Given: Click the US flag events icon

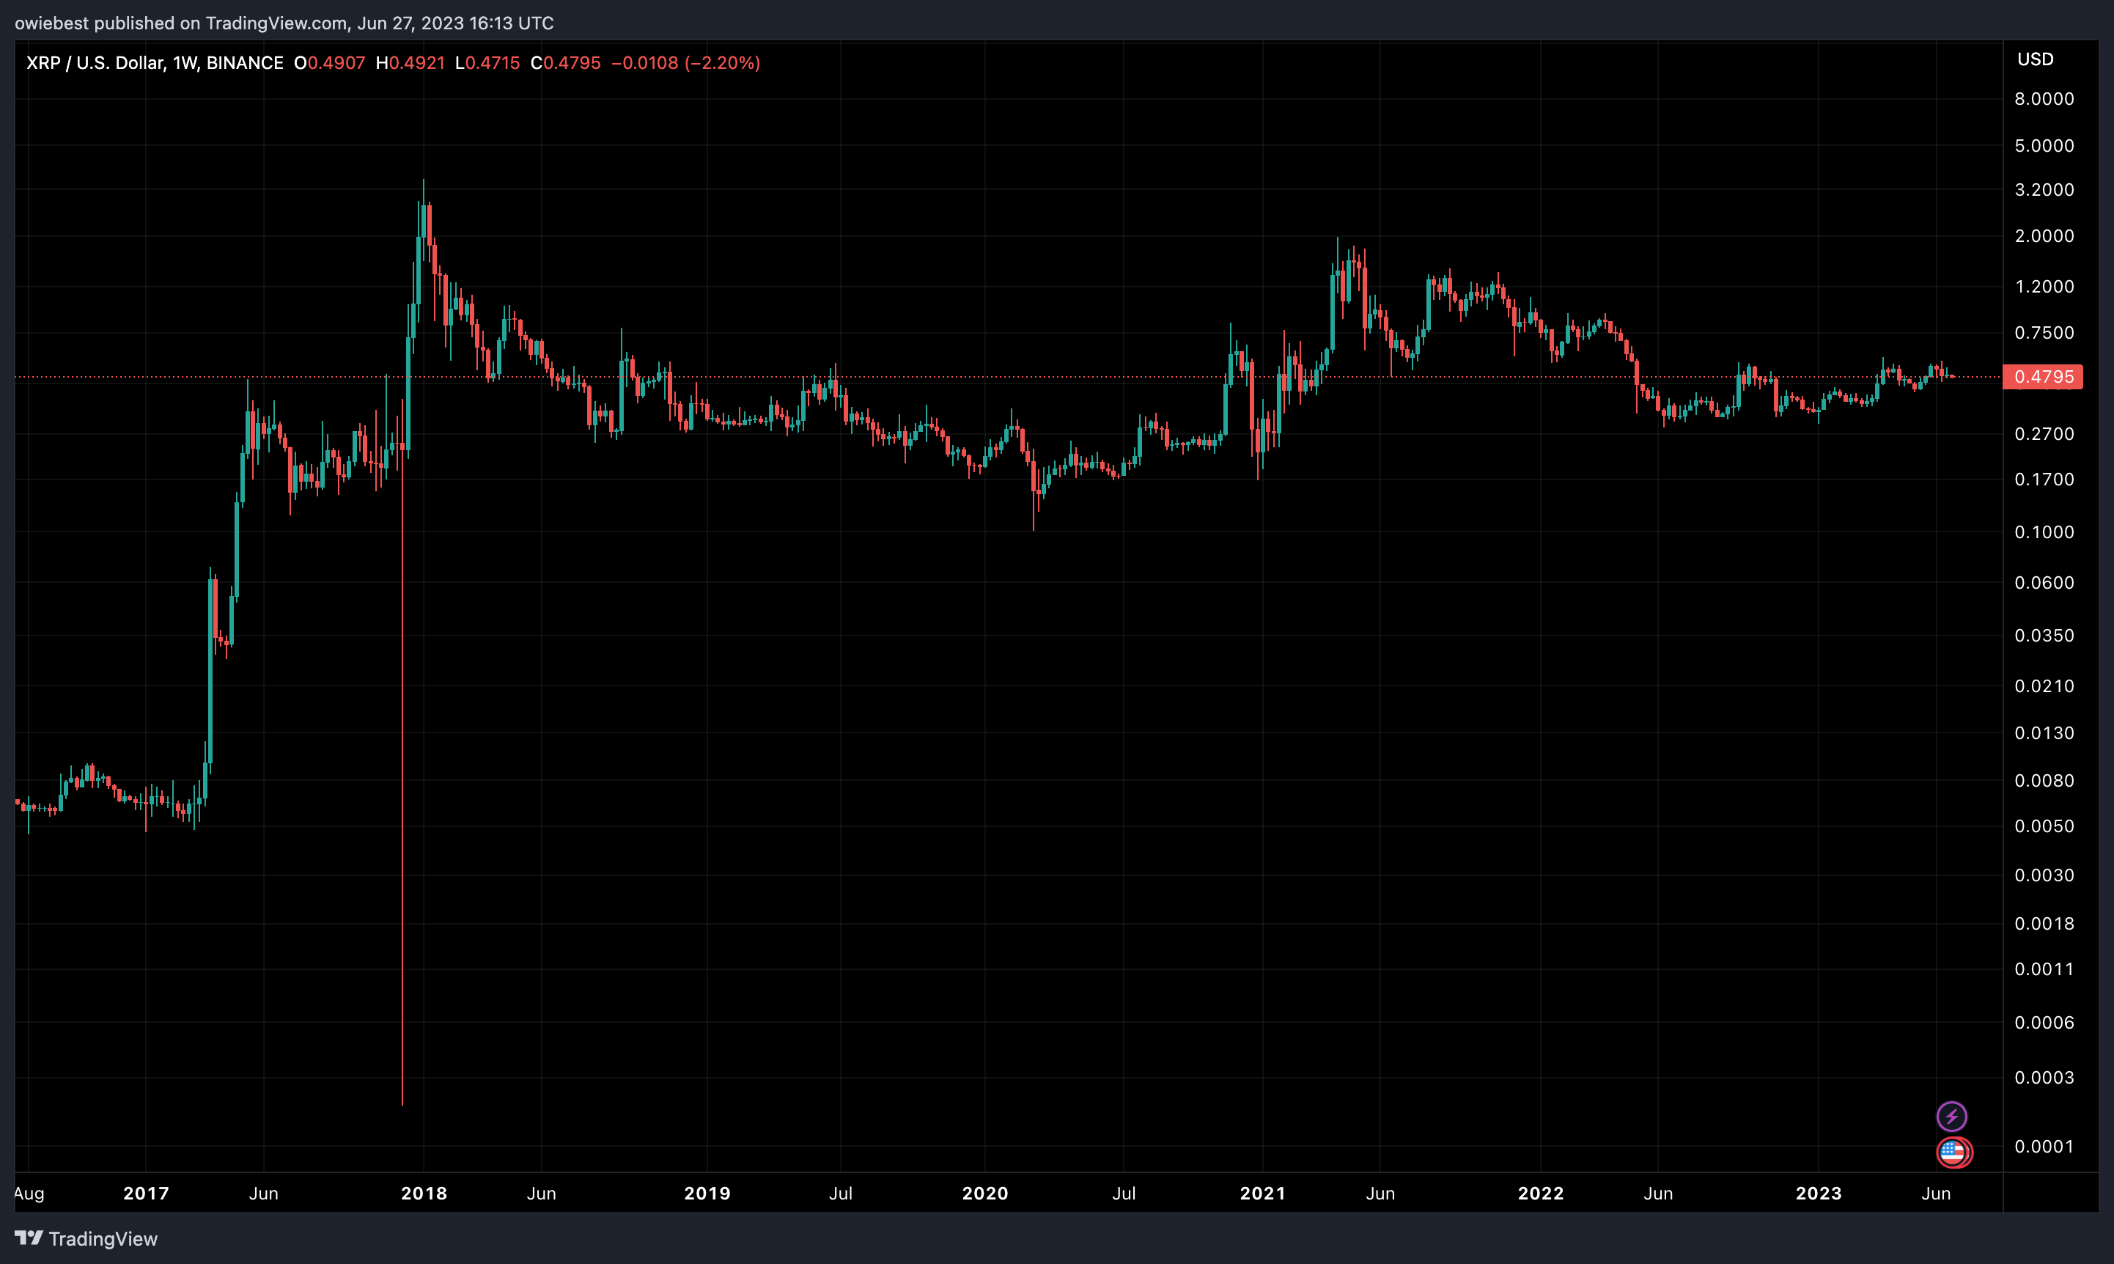Looking at the screenshot, I should tap(1953, 1153).
